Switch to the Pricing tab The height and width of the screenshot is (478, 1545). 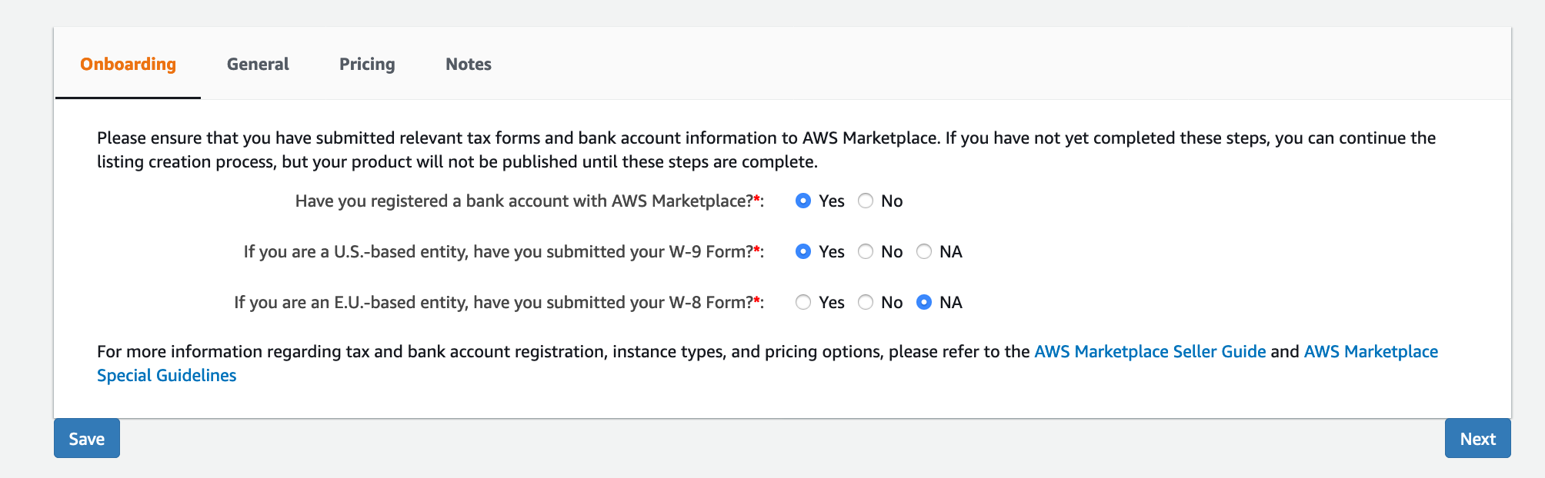coord(367,65)
